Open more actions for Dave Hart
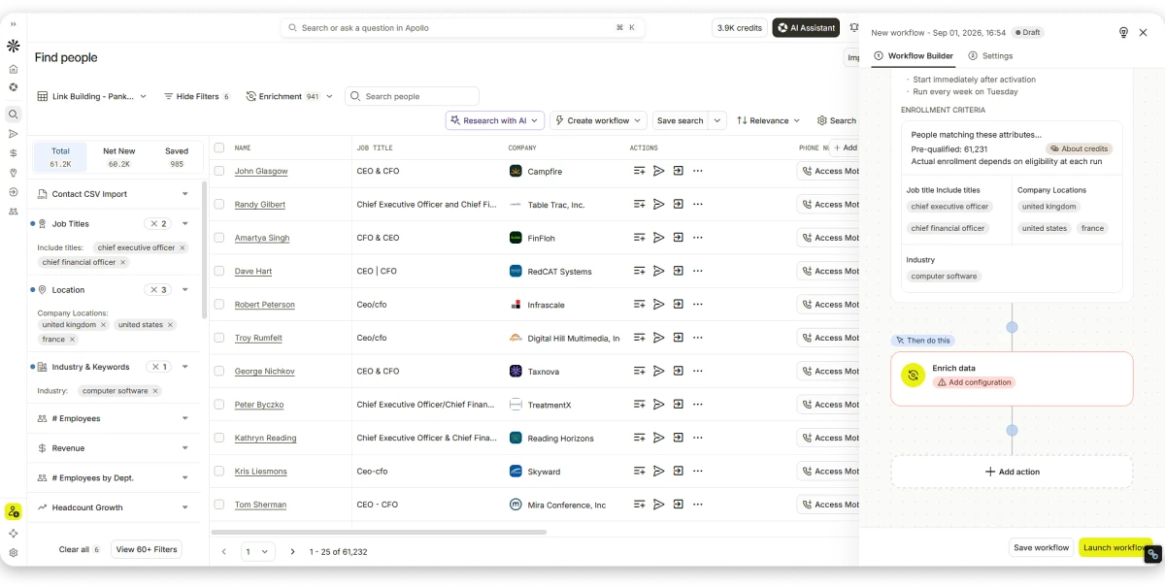 (x=697, y=272)
